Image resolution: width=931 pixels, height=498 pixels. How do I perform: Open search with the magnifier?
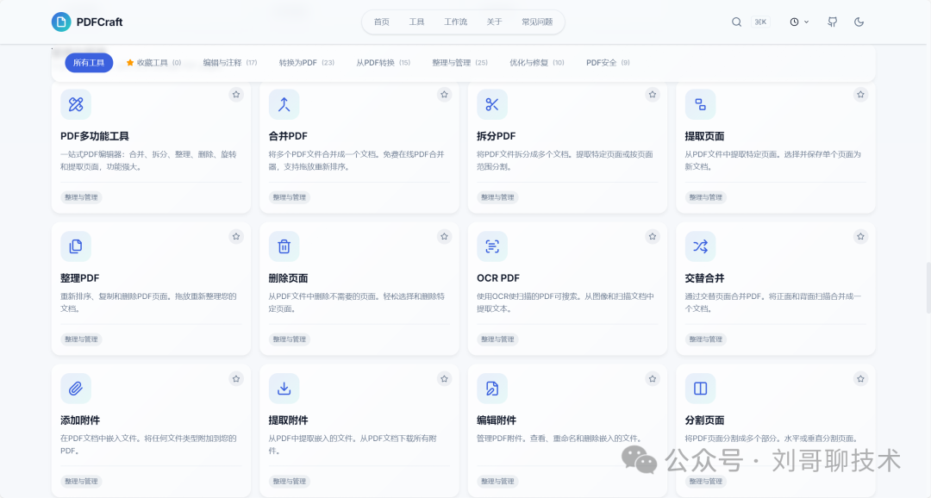737,22
